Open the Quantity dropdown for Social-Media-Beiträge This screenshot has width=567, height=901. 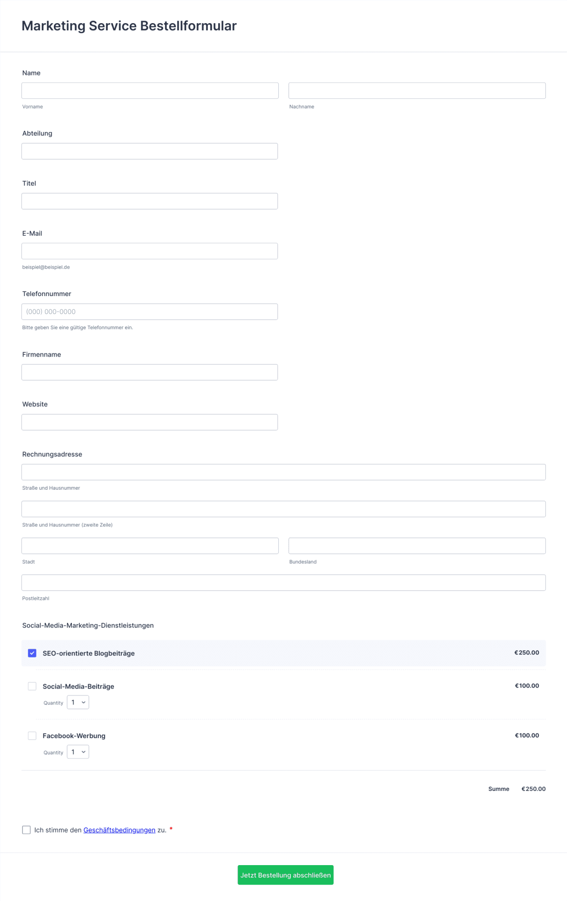77,702
